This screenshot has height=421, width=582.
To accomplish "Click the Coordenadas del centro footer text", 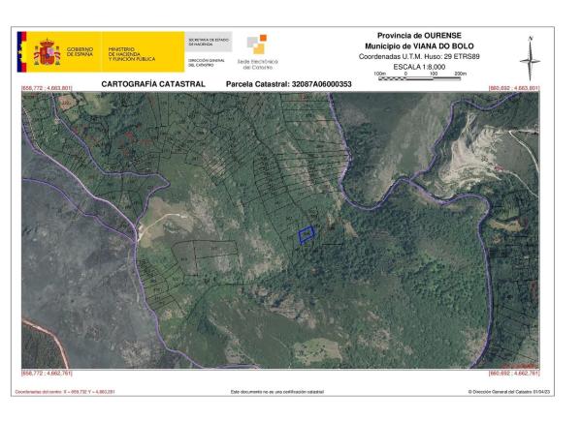I will coord(65,391).
